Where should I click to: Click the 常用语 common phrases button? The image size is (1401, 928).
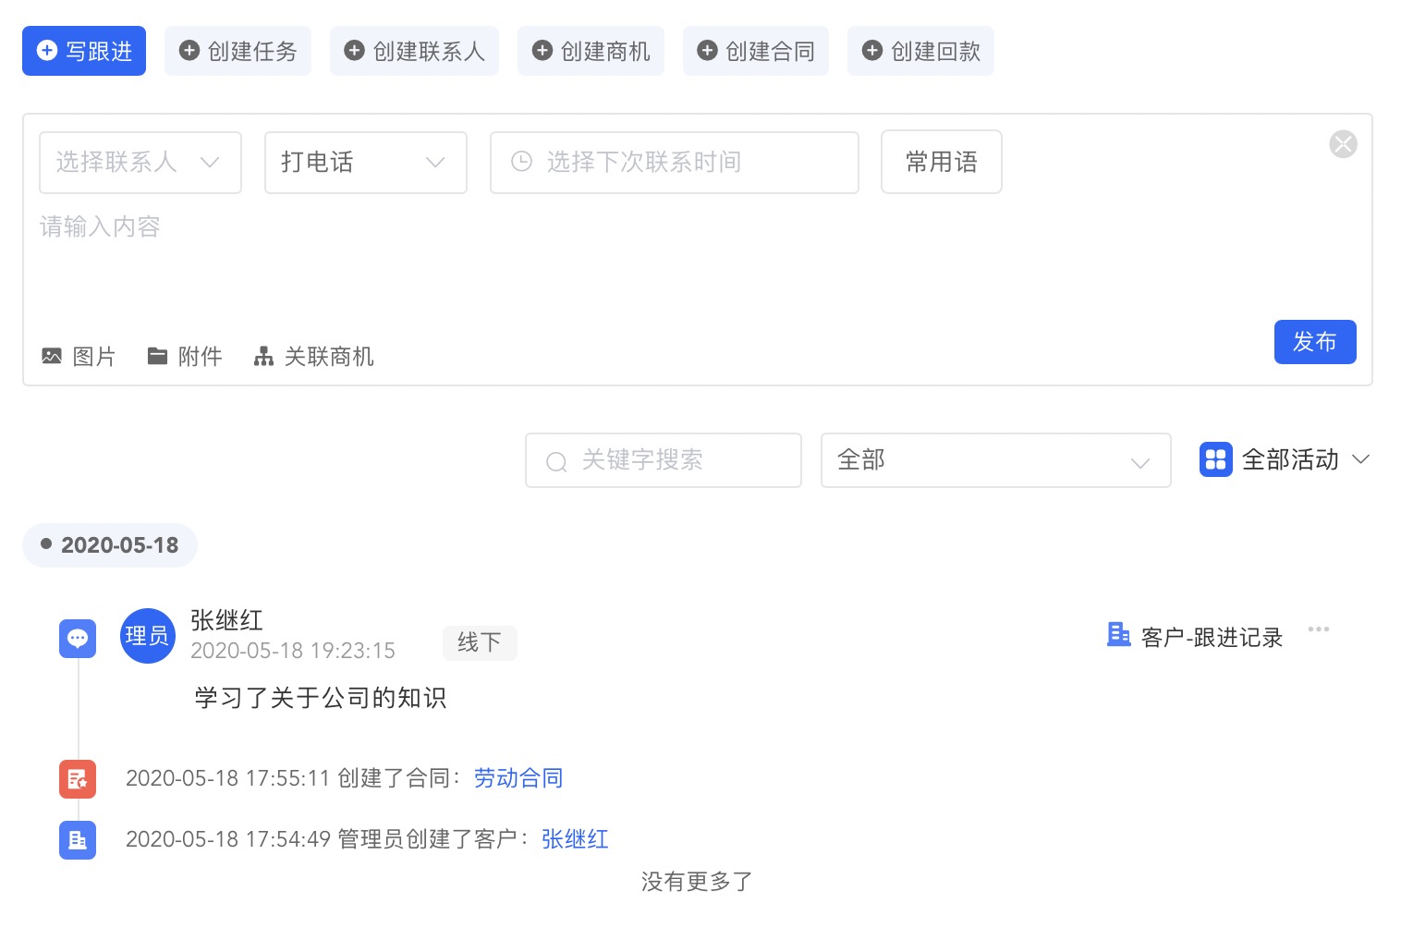point(941,163)
